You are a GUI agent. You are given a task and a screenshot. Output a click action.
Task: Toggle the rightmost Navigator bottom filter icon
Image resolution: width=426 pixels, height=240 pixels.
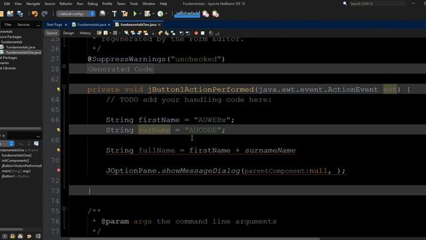pos(39,236)
